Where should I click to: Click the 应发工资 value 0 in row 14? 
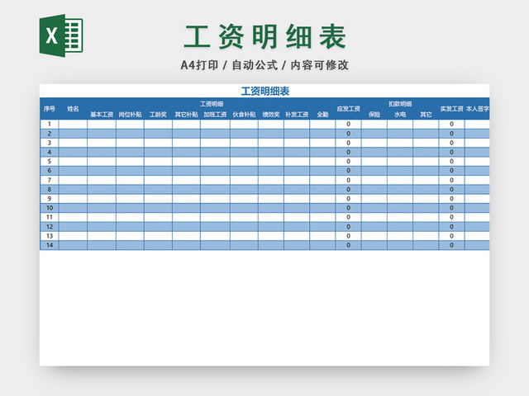[x=349, y=245]
